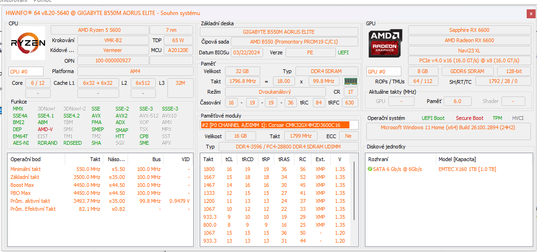Click the Windows 11 Home build field
Screen dimensions: 537x252
tap(449, 131)
